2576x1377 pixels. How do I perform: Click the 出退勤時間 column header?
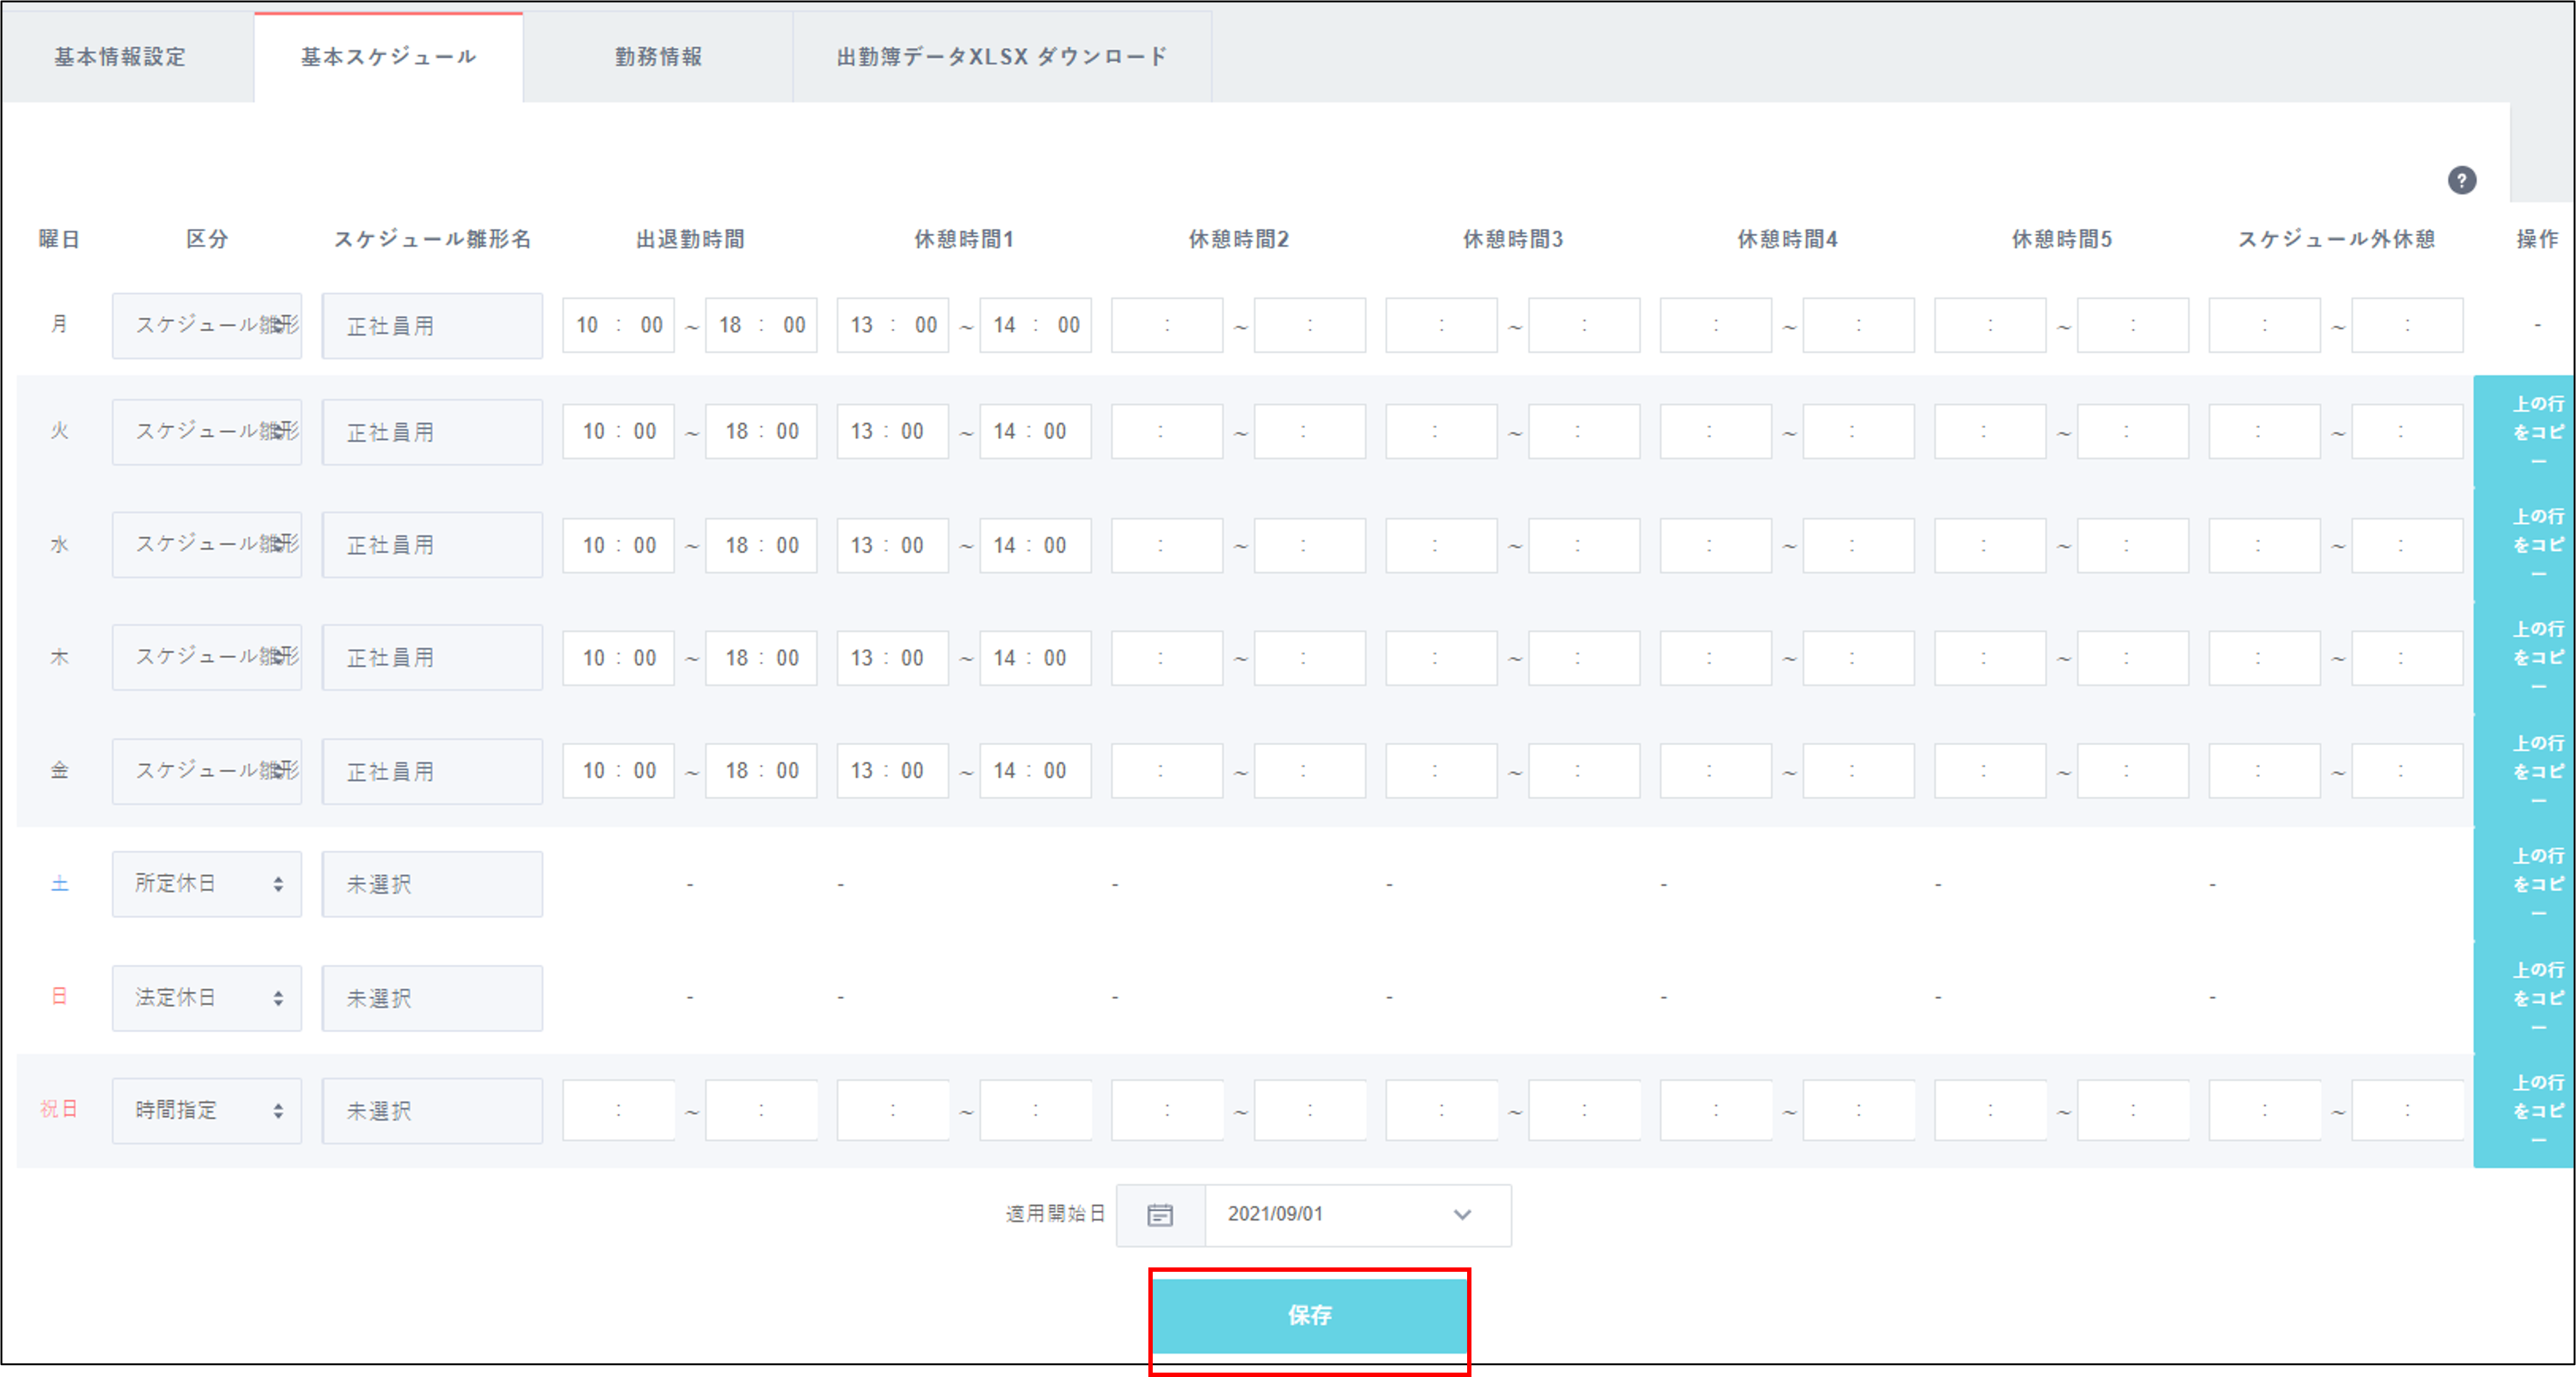pyautogui.click(x=690, y=239)
